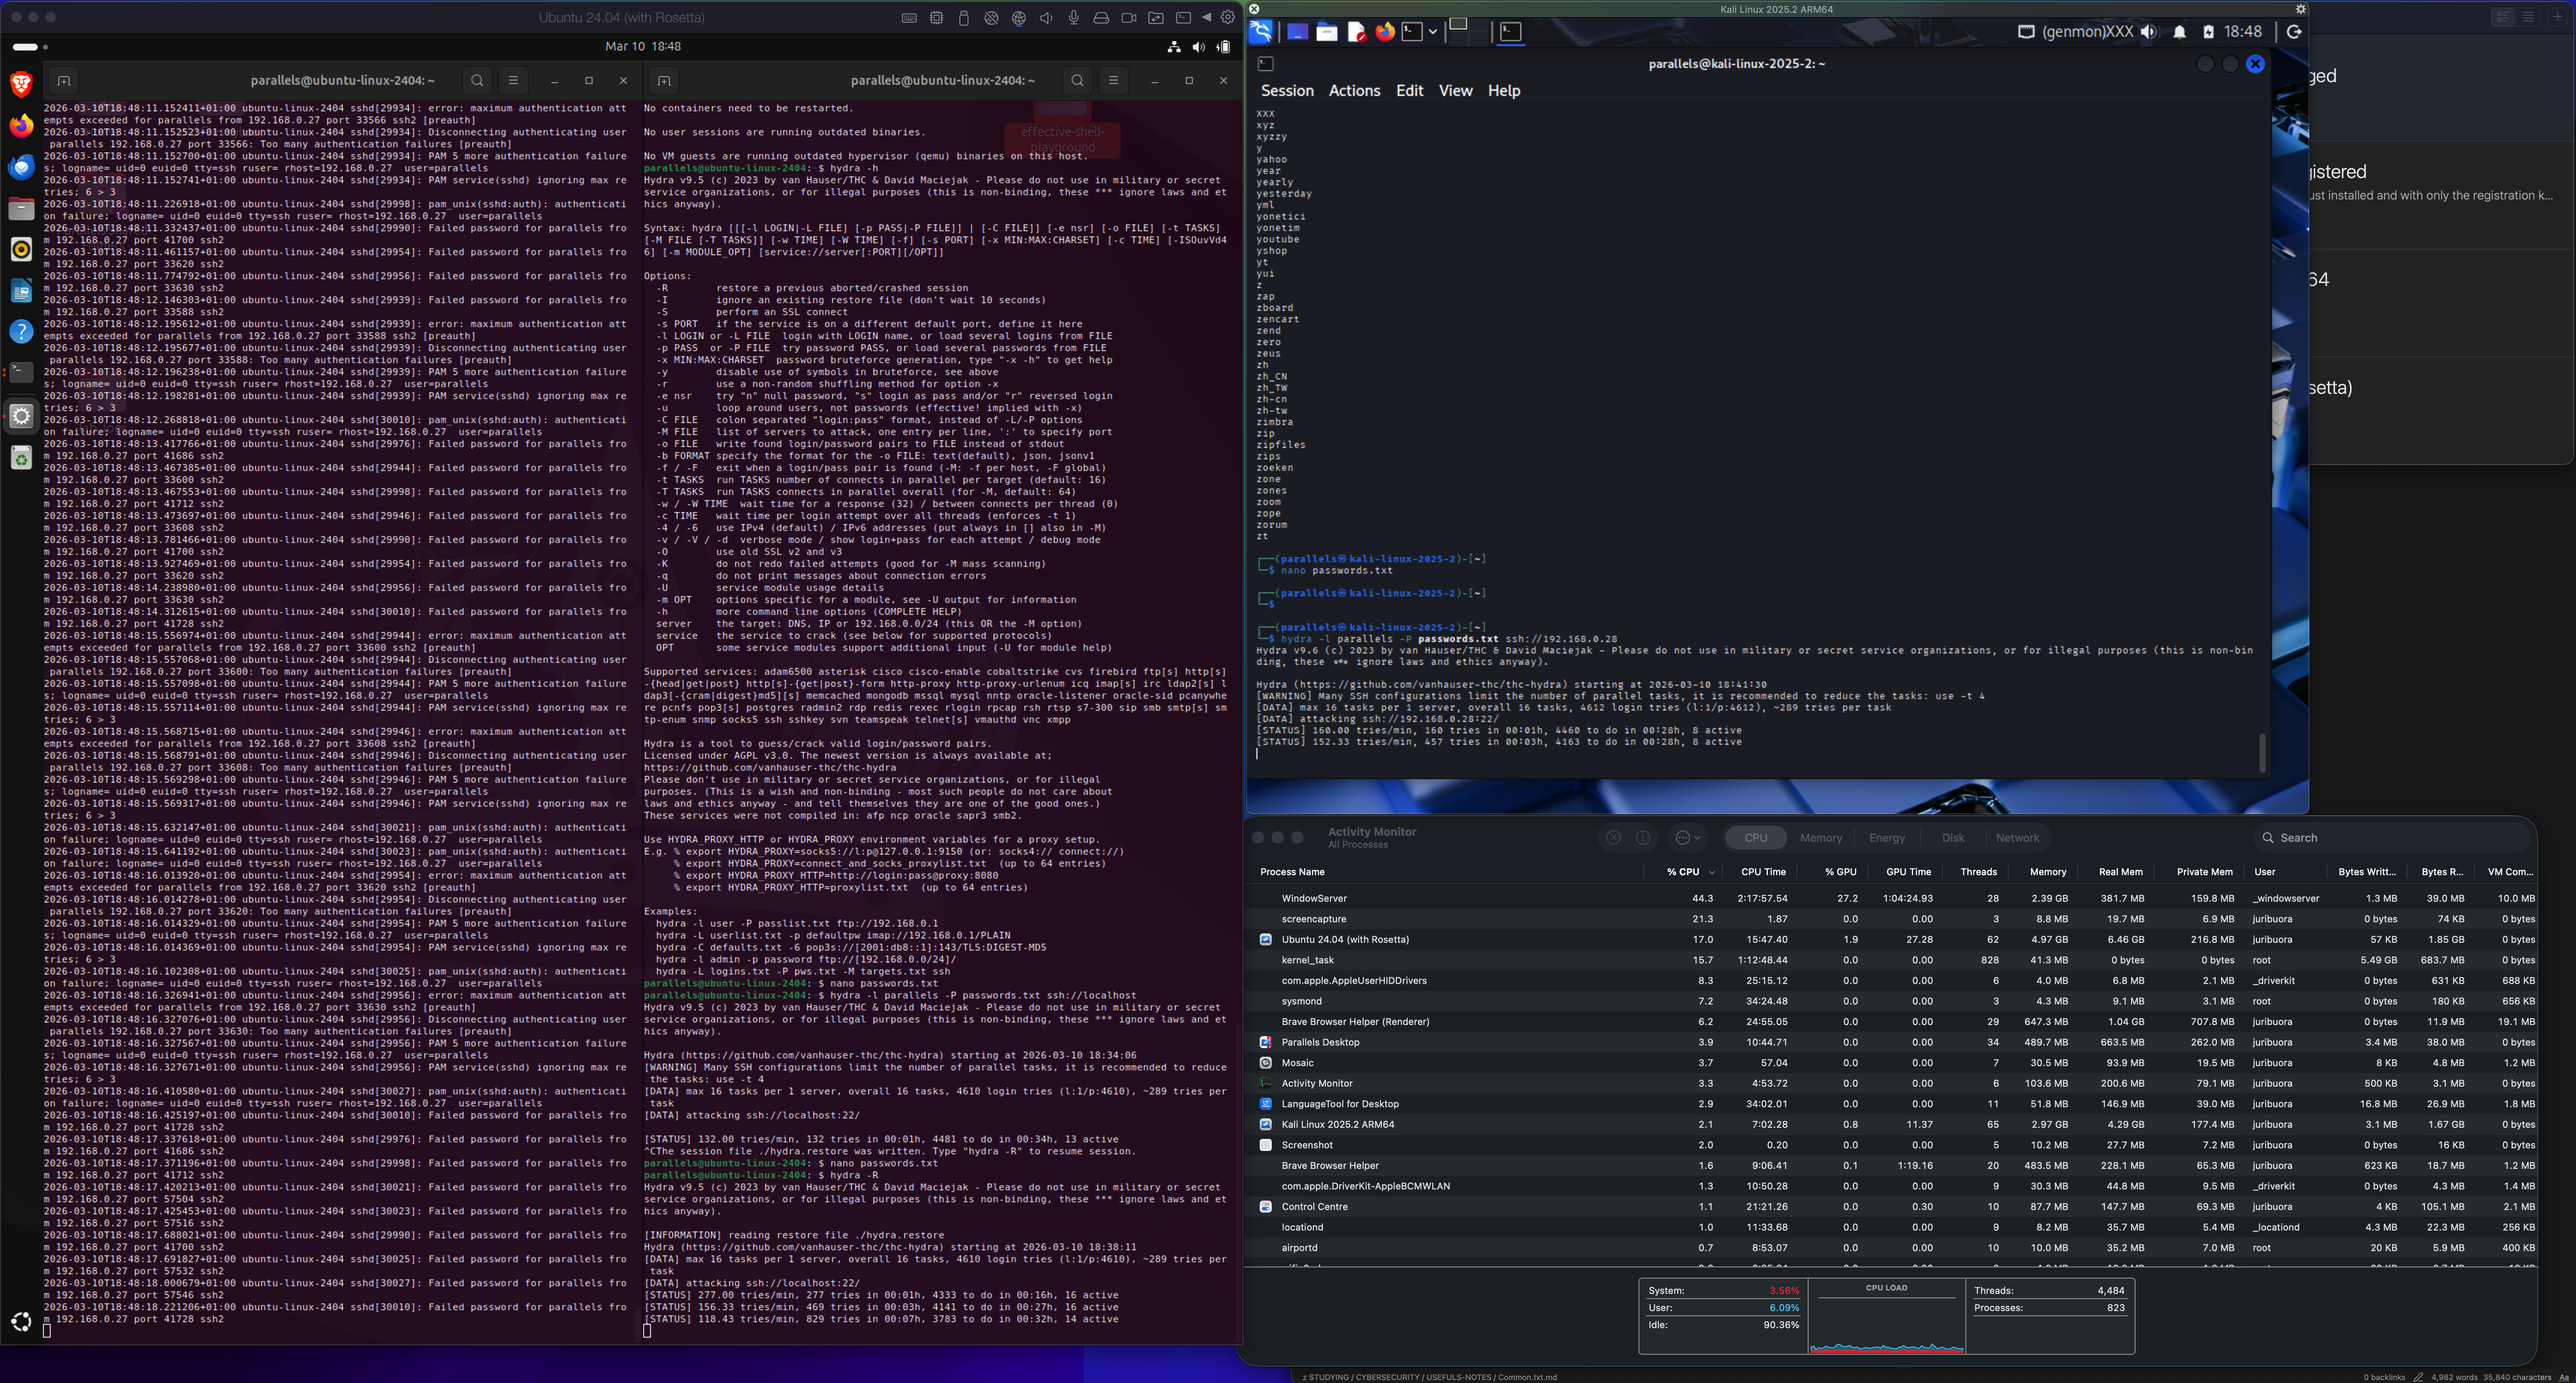Open Activity Monitor ellipsis options dropdown
This screenshot has height=1383, width=2576.
(1688, 838)
